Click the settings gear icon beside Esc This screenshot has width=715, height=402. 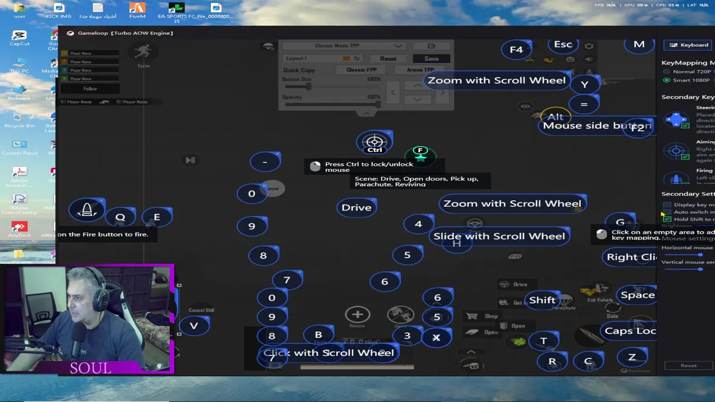click(589, 46)
